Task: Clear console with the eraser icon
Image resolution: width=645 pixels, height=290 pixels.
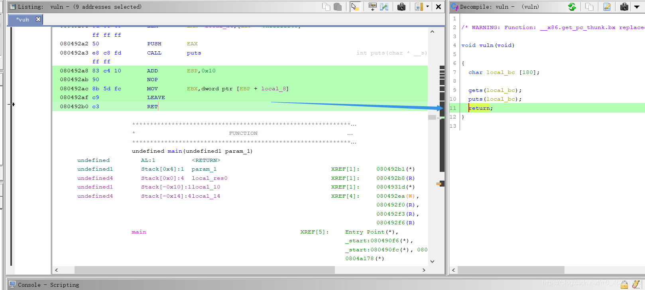Action: coord(636,284)
